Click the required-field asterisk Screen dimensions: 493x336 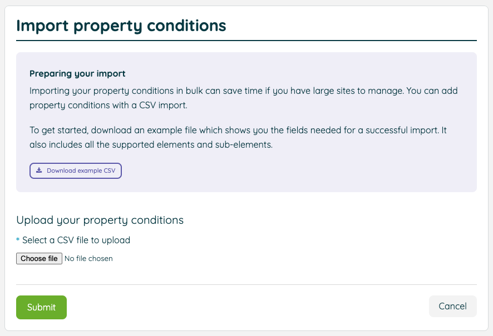(18, 240)
